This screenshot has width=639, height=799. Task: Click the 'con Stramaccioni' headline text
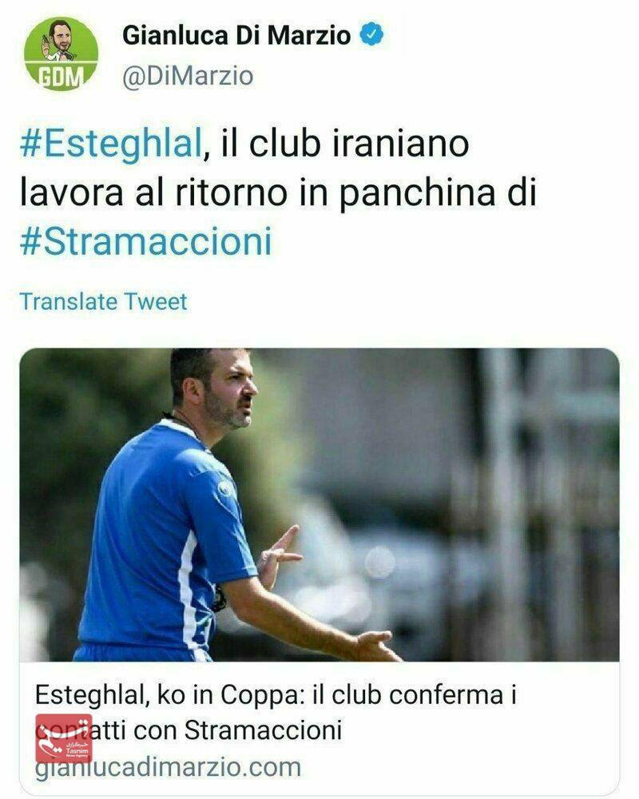(x=237, y=729)
